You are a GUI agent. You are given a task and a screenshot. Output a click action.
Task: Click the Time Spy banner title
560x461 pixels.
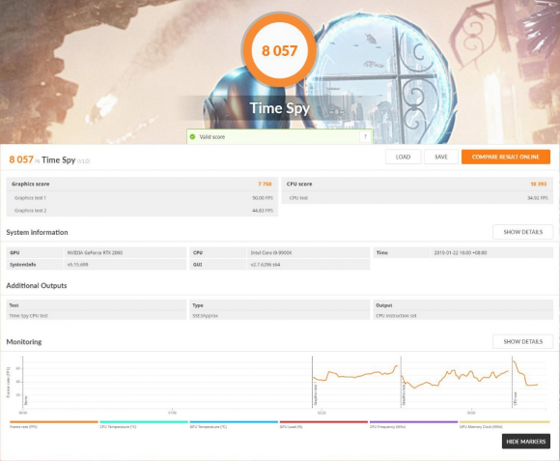279,108
